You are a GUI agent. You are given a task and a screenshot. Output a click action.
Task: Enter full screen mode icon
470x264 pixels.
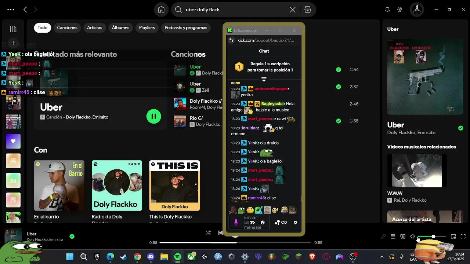coord(463,236)
